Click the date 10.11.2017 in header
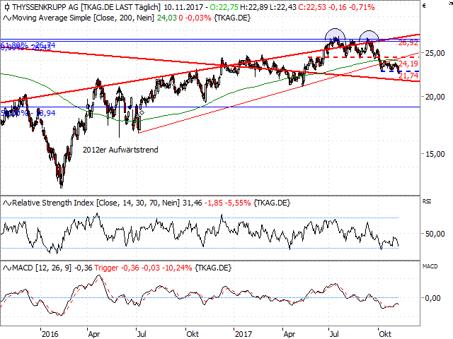Screen dimensions: 453x339 pos(183,7)
